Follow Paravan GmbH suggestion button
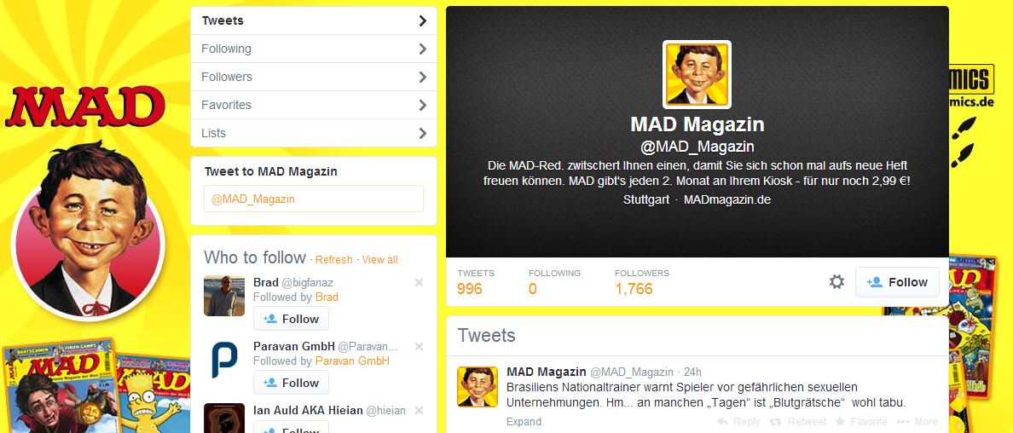Image resolution: width=1013 pixels, height=433 pixels. pyautogui.click(x=291, y=383)
